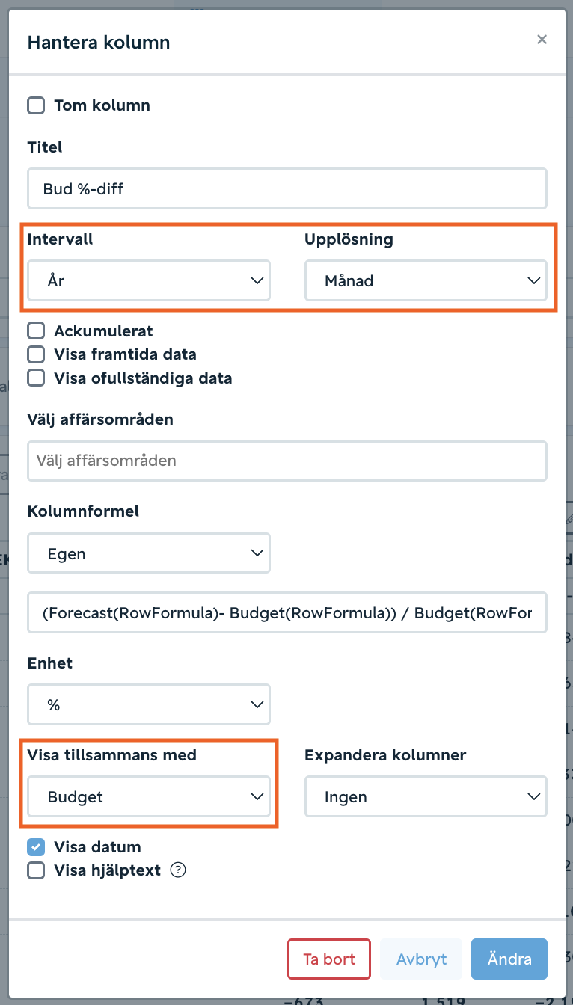Click the red Ta bort button

[x=329, y=959]
